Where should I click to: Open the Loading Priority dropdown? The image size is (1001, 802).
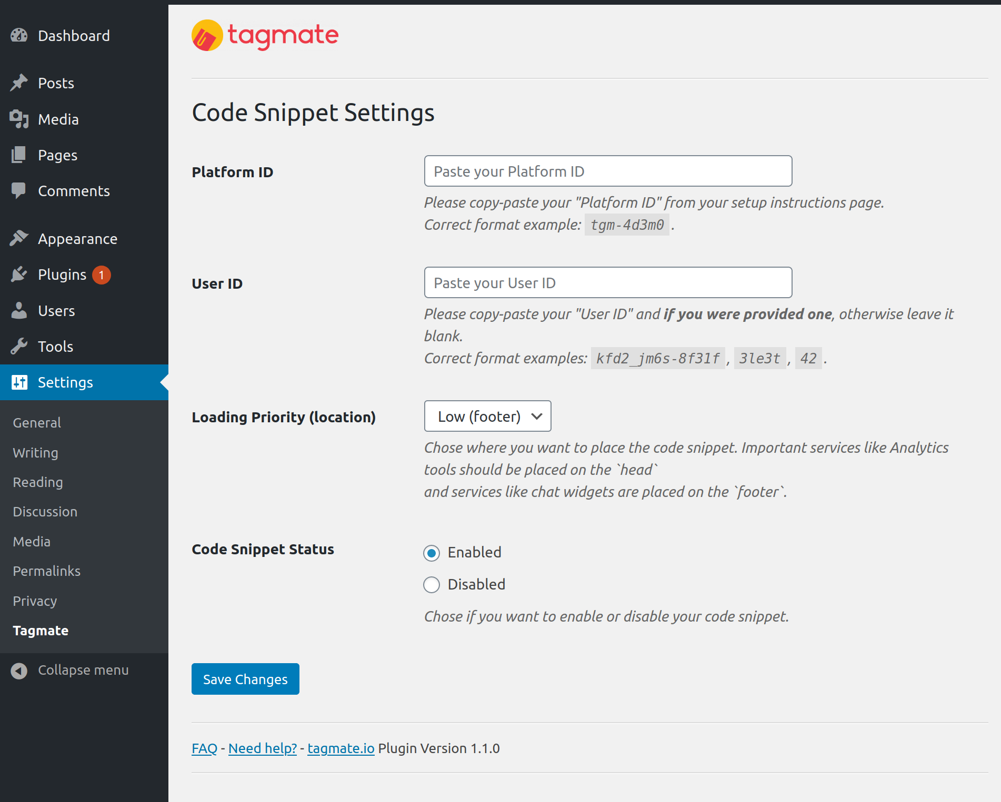click(488, 416)
